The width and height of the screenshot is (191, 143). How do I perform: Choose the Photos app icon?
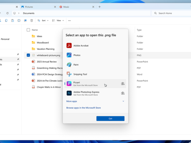coord(69,55)
